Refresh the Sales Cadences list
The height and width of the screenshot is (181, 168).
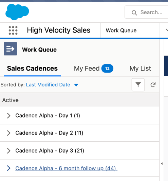[153, 85]
